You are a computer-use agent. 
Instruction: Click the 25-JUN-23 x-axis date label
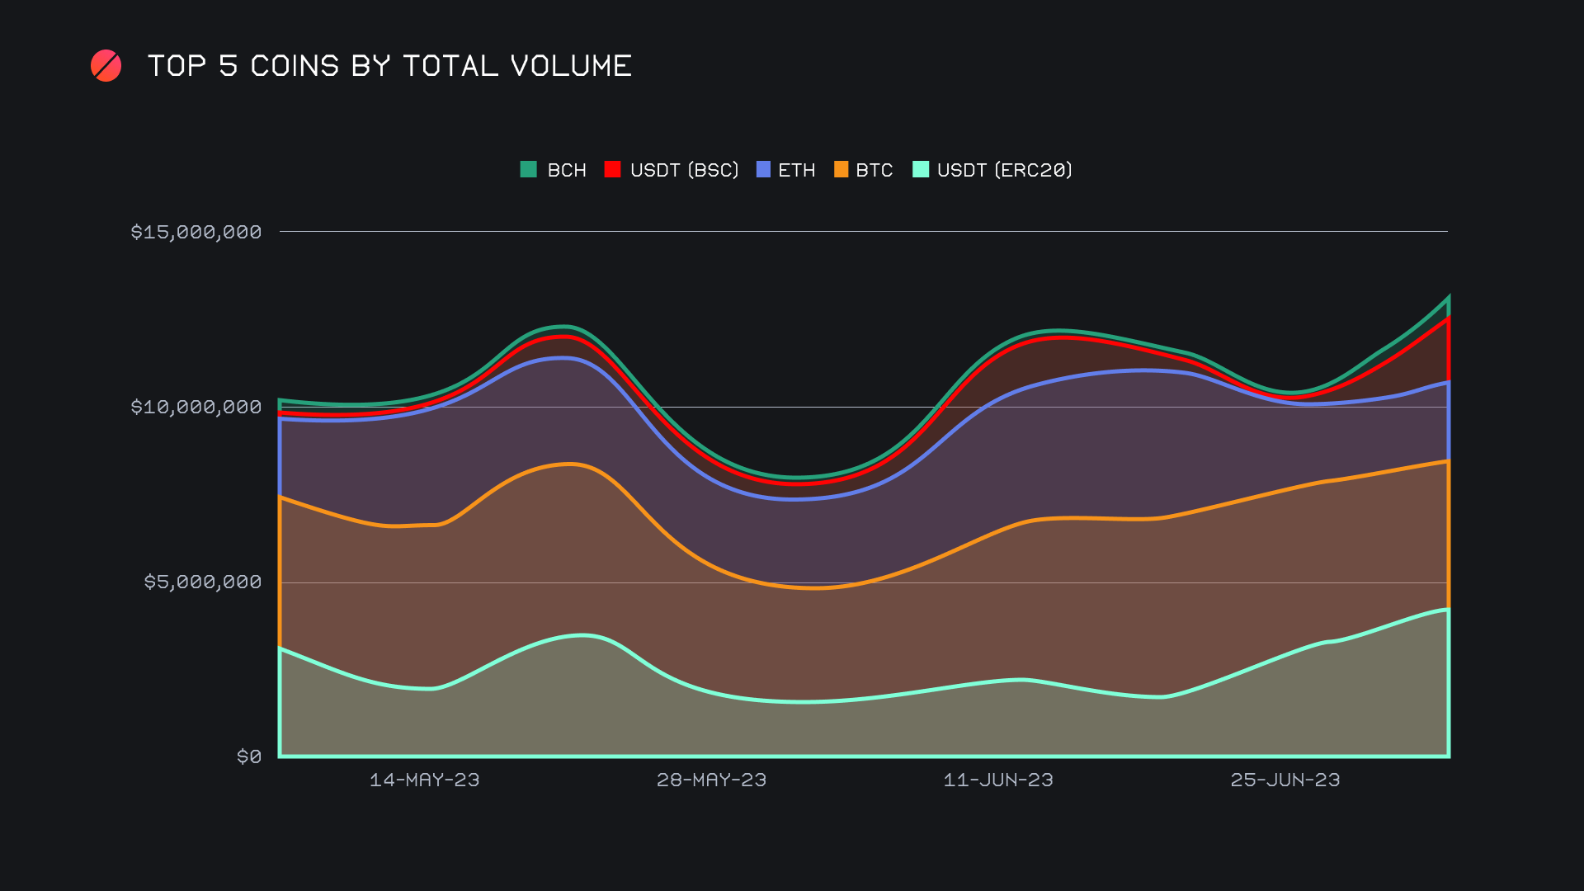tap(1285, 780)
